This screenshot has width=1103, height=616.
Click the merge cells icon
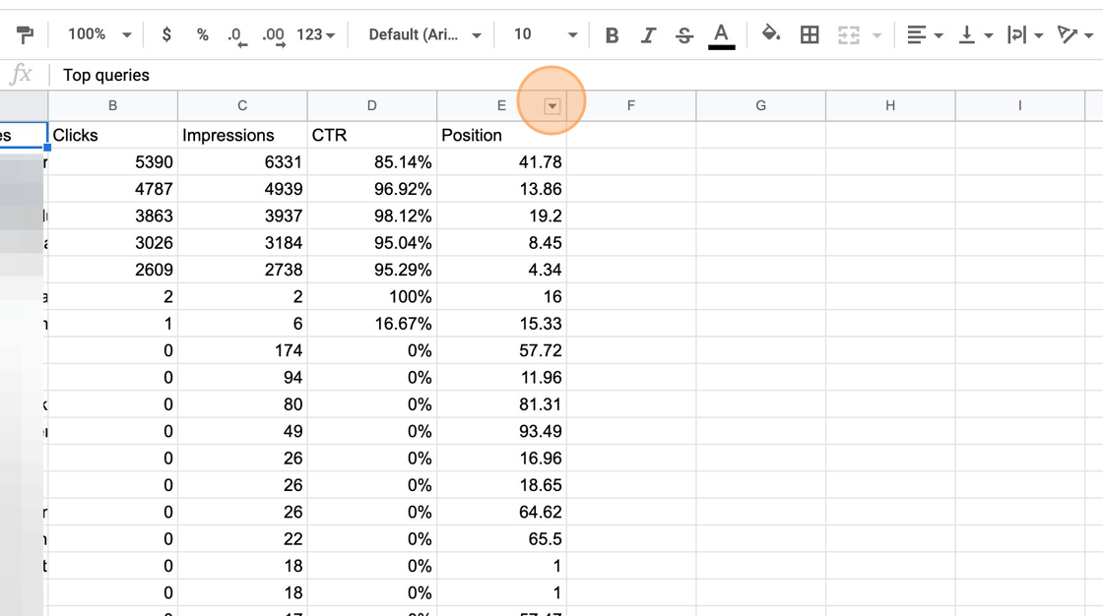(x=849, y=34)
